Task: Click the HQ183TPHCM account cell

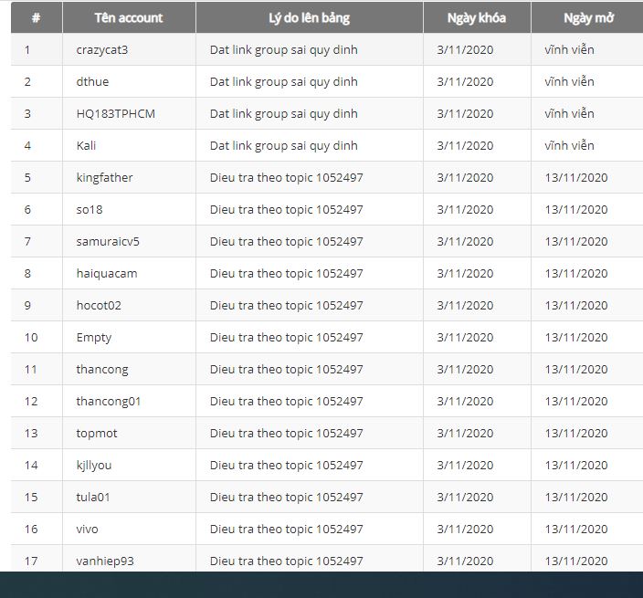Action: pyautogui.click(x=111, y=113)
